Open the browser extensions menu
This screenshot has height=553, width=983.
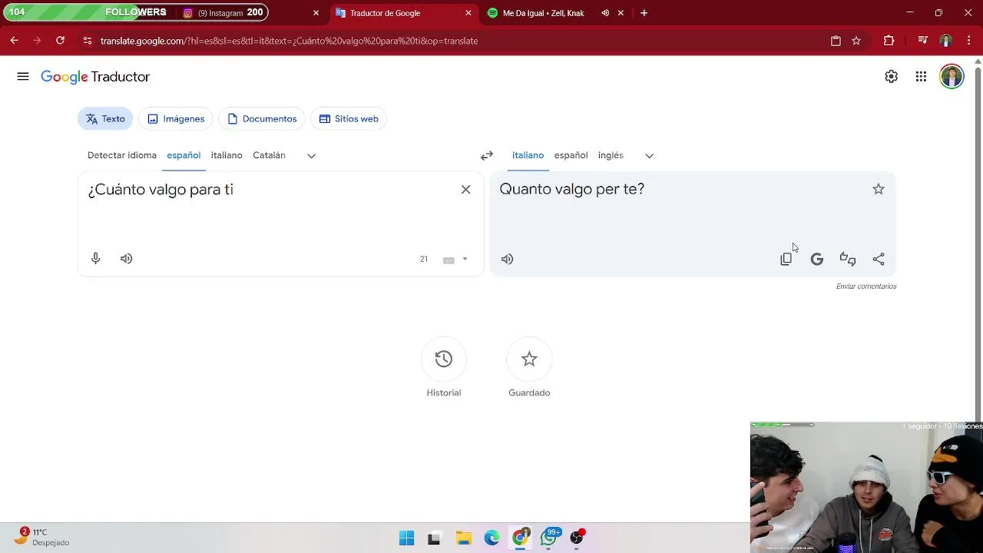point(889,41)
